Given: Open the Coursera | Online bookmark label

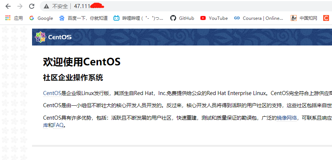Looking at the screenshot, I should 263,18.
